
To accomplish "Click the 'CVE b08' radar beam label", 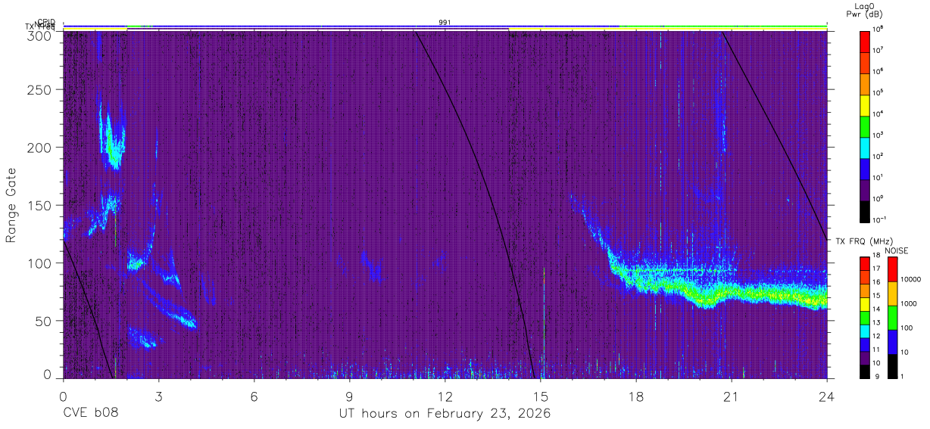I will click(90, 414).
